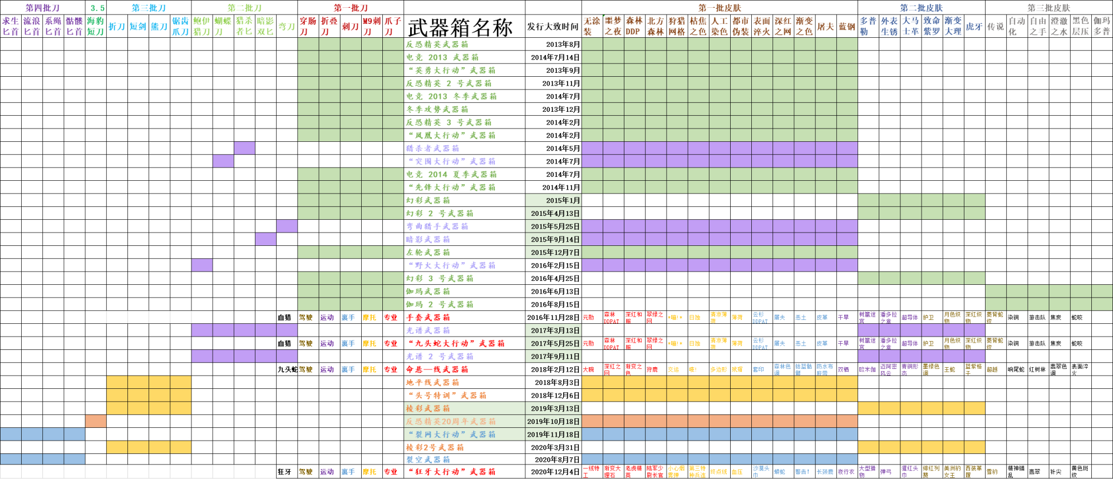Viewport: 1113px width, 479px height.
Task: Click the 地平线武器箱 cell
Action: pos(465,382)
